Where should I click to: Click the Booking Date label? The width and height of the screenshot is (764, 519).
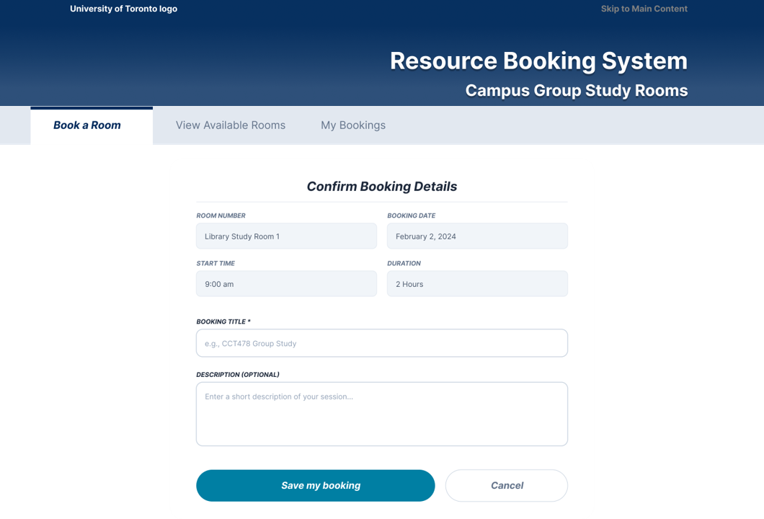pos(411,216)
